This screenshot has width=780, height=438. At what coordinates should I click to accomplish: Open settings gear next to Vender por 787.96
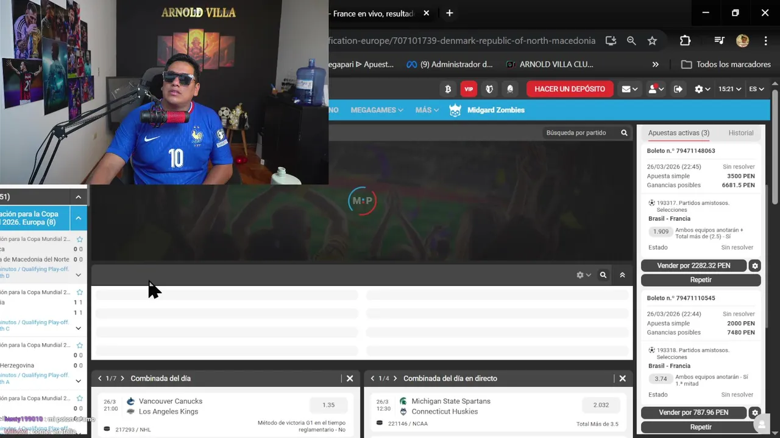755,412
